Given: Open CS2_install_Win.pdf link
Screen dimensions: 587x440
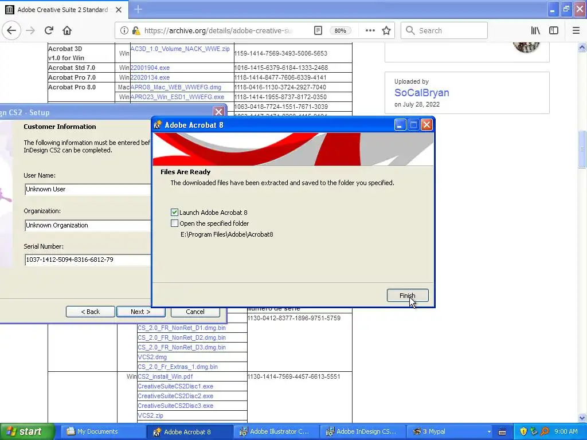Looking at the screenshot, I should click(x=165, y=376).
